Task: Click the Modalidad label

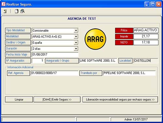Action: pyautogui.click(x=18, y=37)
